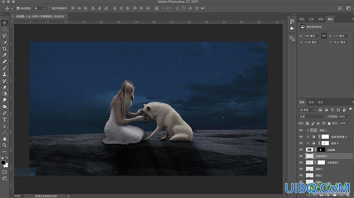
Task: Hide the 阴影3 layer
Action: (301, 169)
